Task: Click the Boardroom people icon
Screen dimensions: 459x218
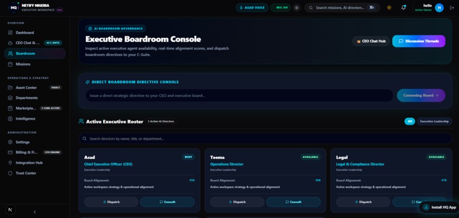Action: point(10,54)
